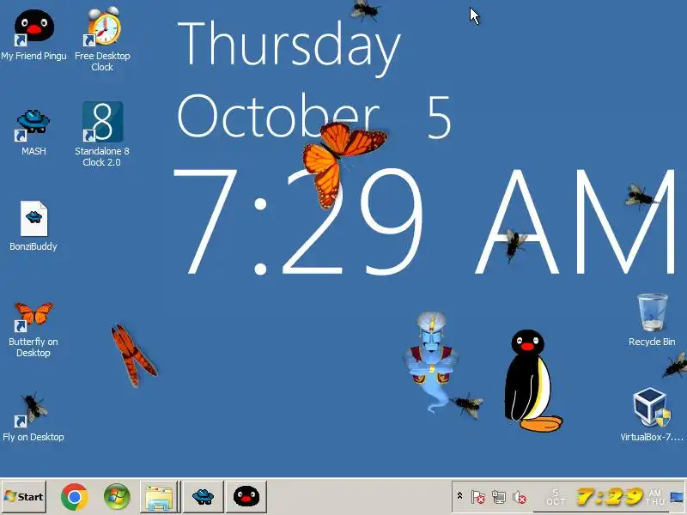Switch to the Pingu taskbar button
Screen dimensions: 687x515
pyautogui.click(x=246, y=497)
